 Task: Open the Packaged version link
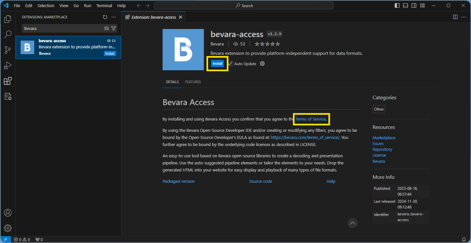(178, 181)
